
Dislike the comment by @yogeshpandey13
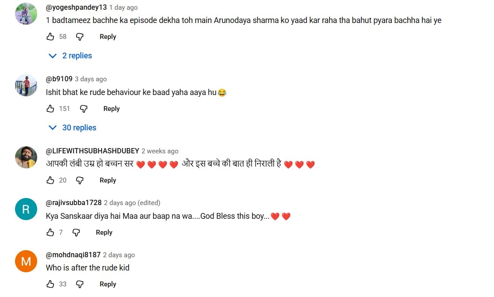(x=80, y=37)
